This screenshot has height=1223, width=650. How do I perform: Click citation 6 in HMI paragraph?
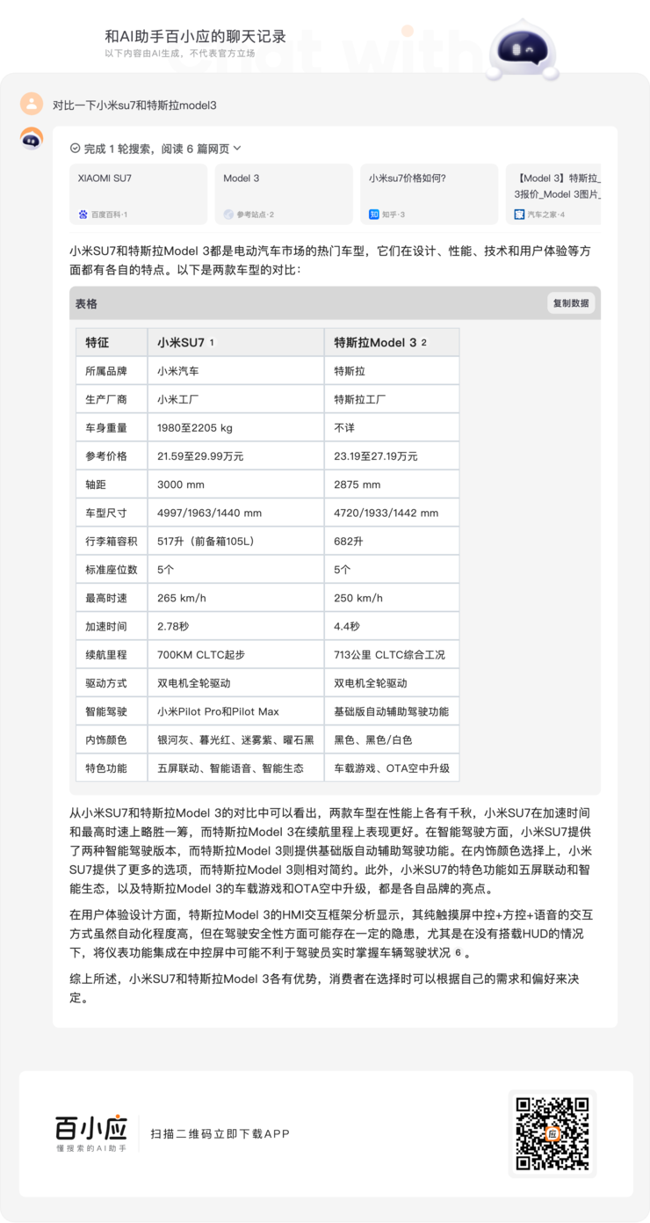[458, 954]
